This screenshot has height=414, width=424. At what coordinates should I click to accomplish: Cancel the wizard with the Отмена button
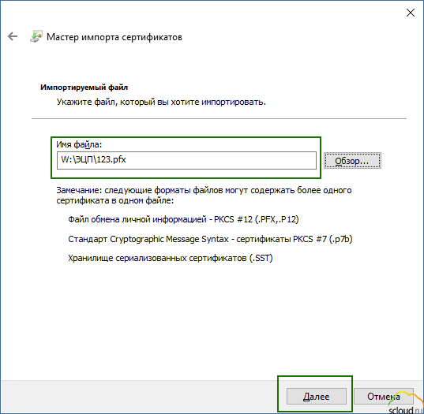[384, 397]
